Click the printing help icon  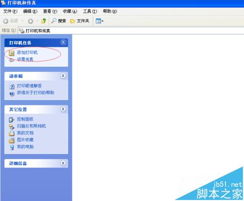point(12,94)
